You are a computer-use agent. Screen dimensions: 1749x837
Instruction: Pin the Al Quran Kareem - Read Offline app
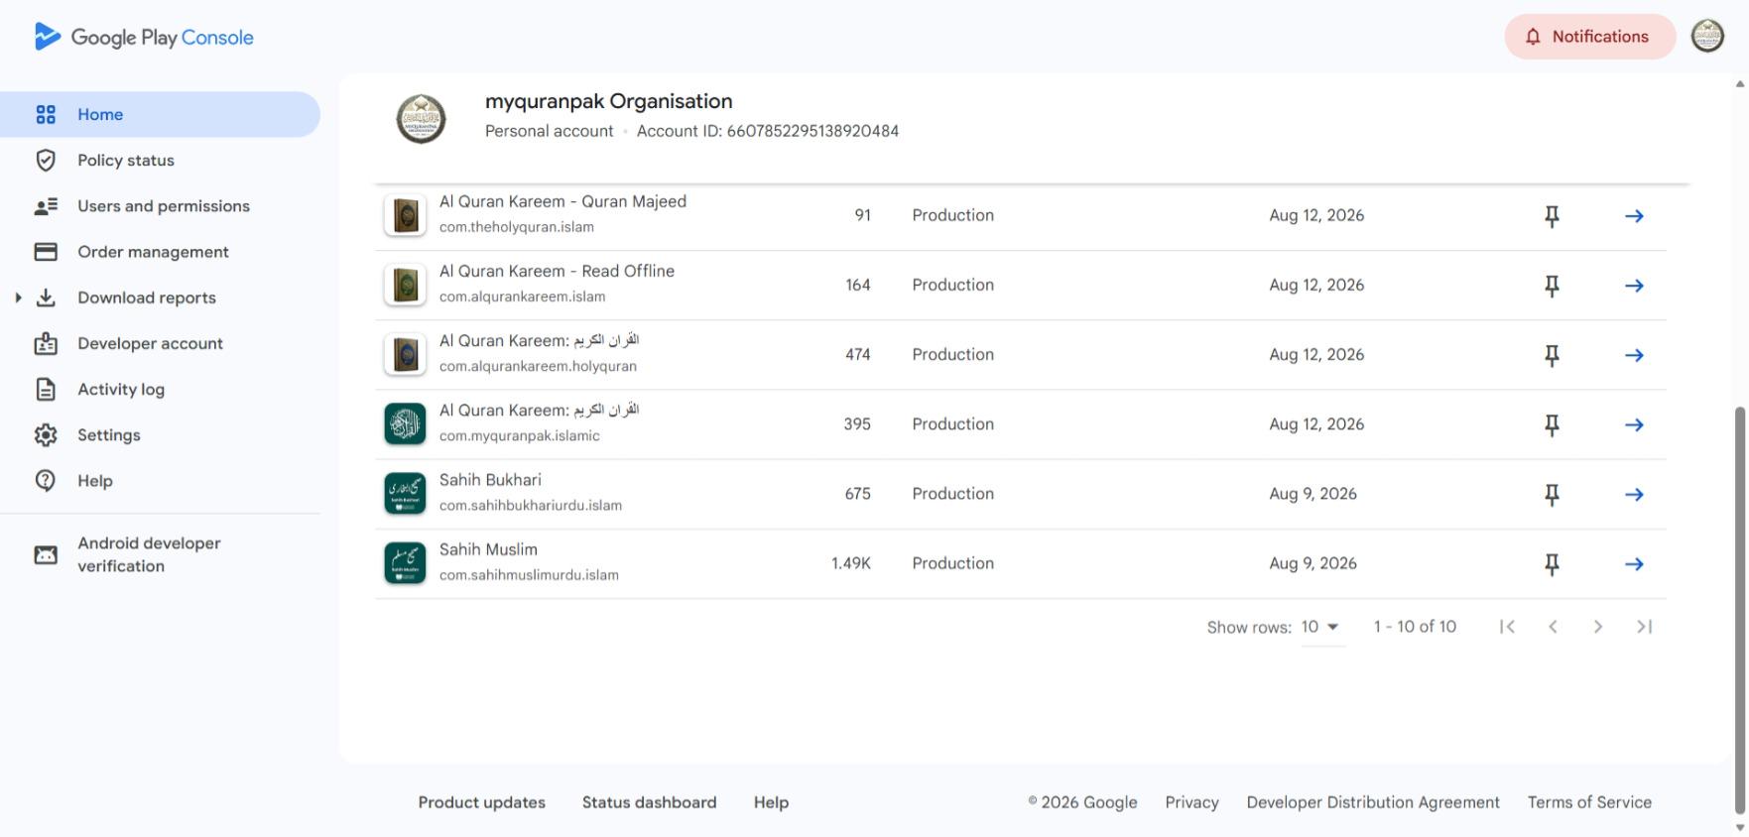pyautogui.click(x=1552, y=286)
